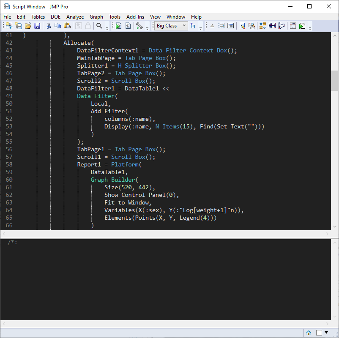Screen dimensions: 339x338
Task: Click the icon right of Big Class dropdown
Action: 192,26
